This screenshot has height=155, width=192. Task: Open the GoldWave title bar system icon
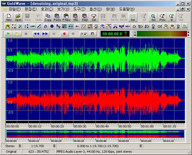pos(4,4)
